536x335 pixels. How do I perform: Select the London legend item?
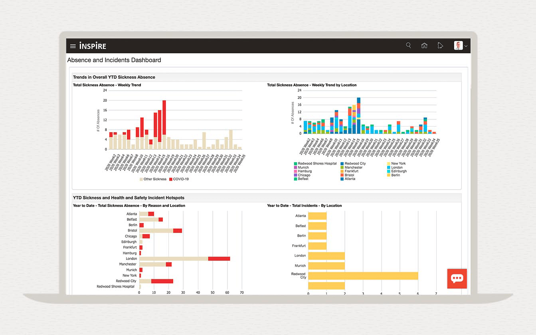[397, 167]
